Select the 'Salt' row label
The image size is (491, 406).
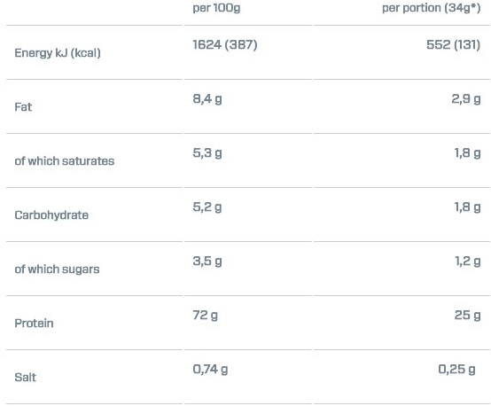pyautogui.click(x=25, y=377)
